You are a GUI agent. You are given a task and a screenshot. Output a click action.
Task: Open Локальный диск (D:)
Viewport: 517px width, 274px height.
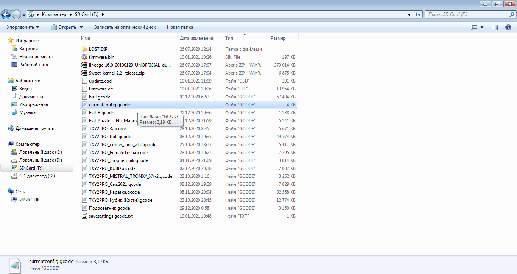pos(40,160)
